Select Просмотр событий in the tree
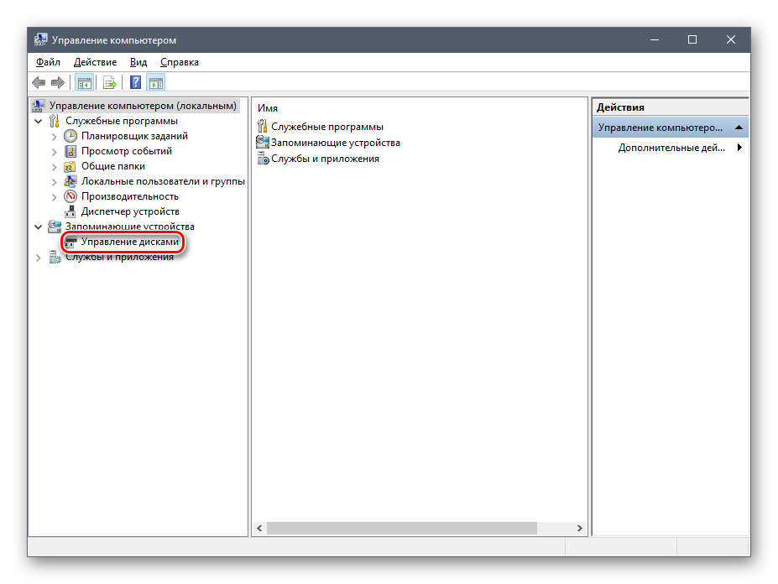Viewport: 778px width, 584px height. click(x=127, y=151)
